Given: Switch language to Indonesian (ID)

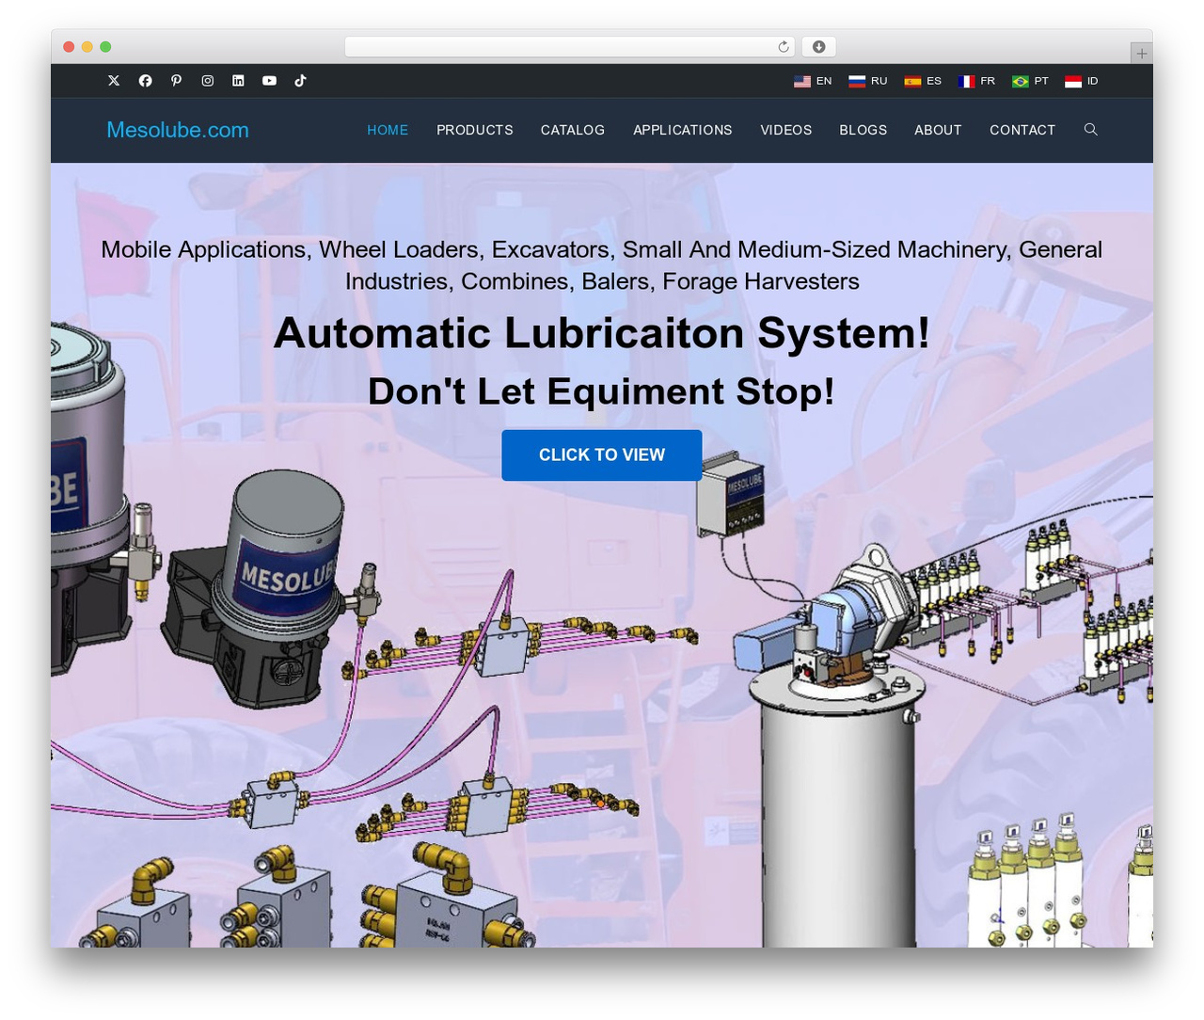Looking at the screenshot, I should click(1082, 81).
